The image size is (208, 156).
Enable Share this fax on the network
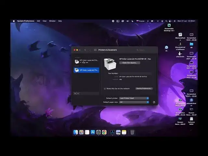pos(105,89)
